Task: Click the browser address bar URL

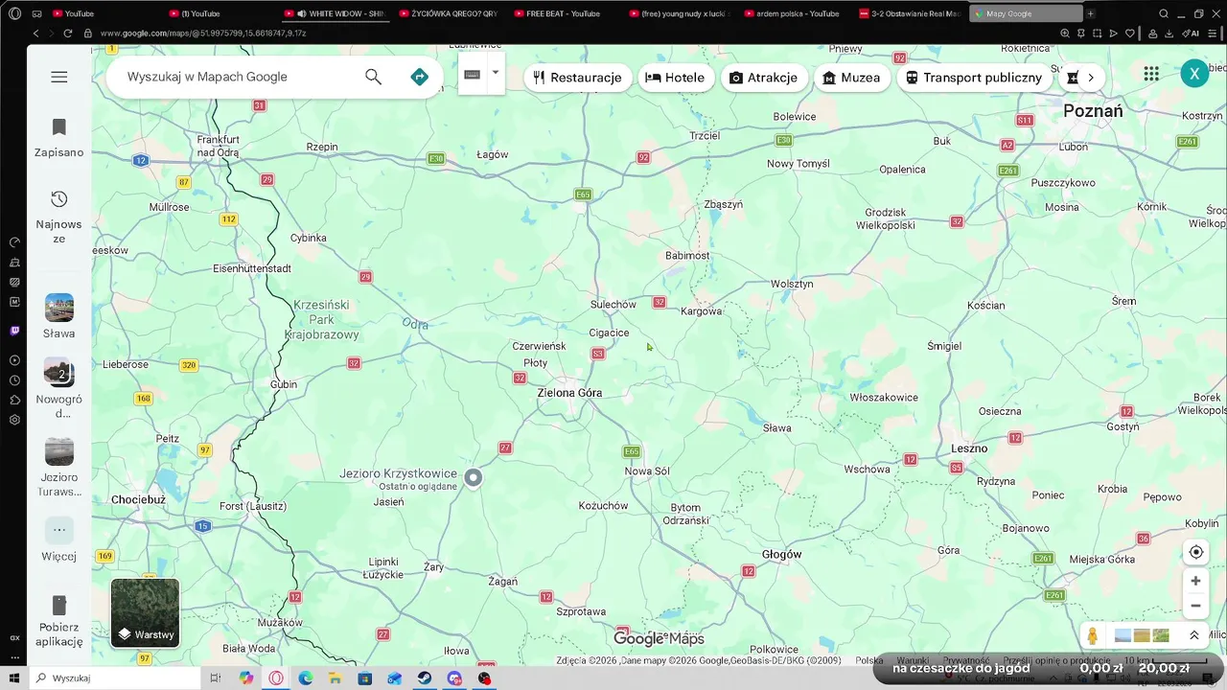Action: [203, 34]
